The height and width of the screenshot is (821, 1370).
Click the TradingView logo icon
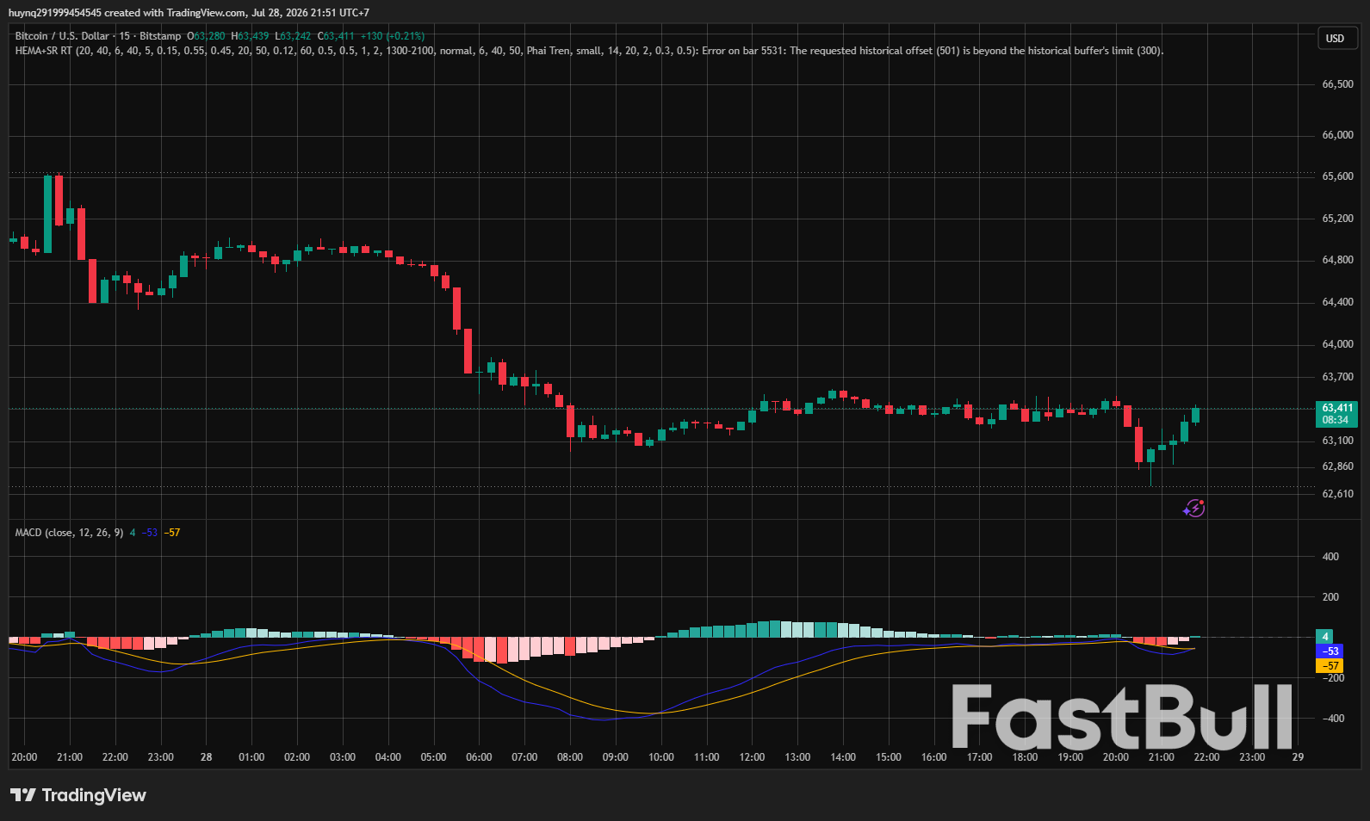23,795
